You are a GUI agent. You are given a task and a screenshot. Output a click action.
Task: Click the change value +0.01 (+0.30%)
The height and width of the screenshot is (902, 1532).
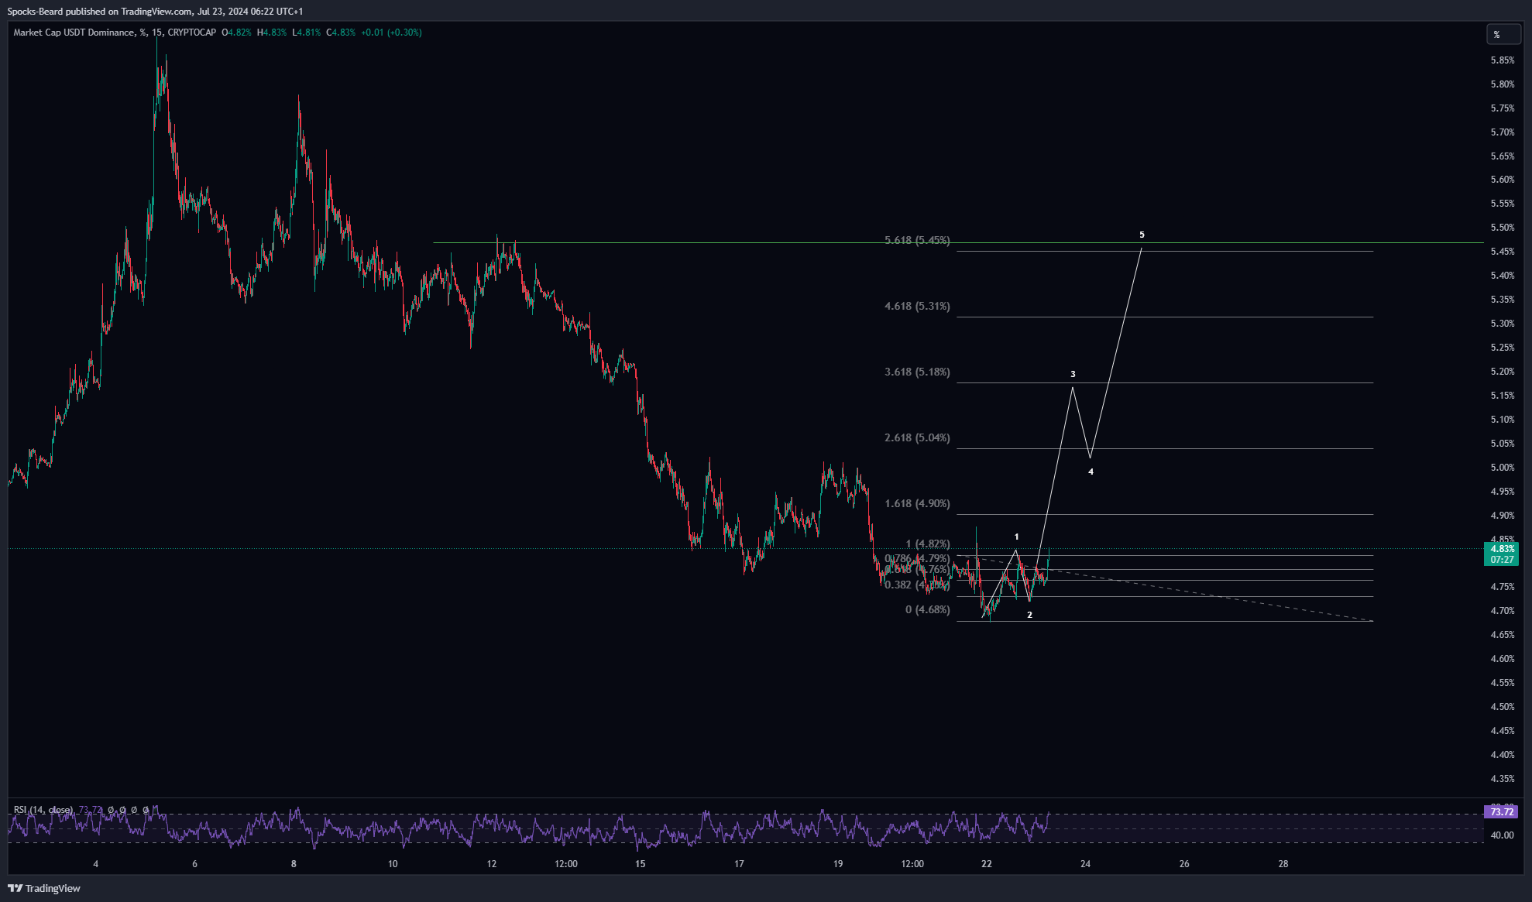(391, 33)
